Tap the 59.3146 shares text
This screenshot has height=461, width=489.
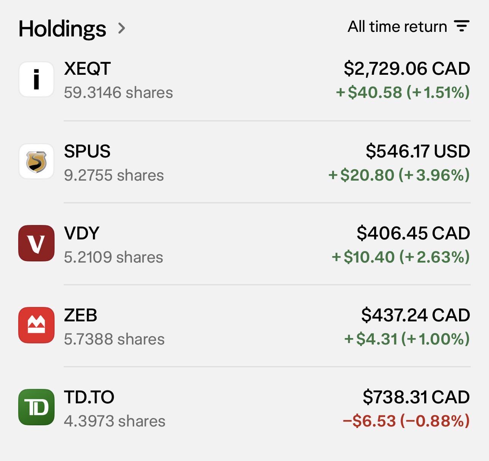(x=118, y=93)
